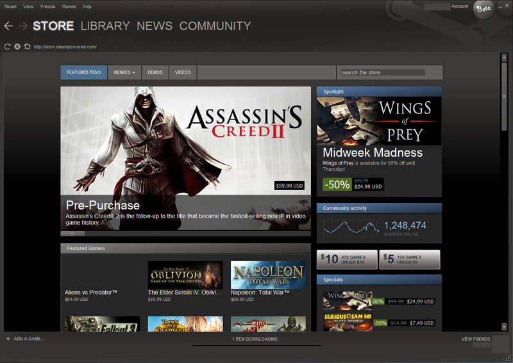Open Wings of Prey in Specials
Viewport: 513px width, 363px height.
[x=348, y=300]
